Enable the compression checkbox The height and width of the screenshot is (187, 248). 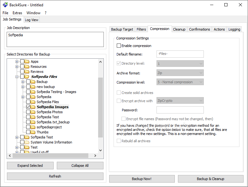click(x=119, y=46)
